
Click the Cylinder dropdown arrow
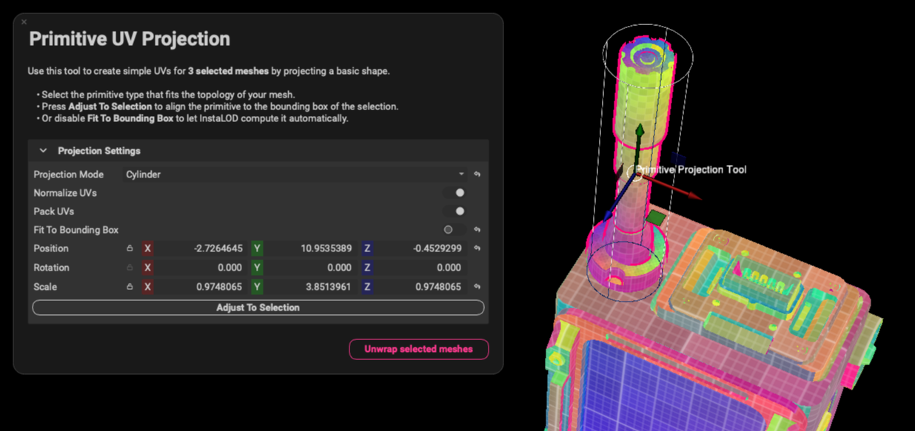click(462, 174)
